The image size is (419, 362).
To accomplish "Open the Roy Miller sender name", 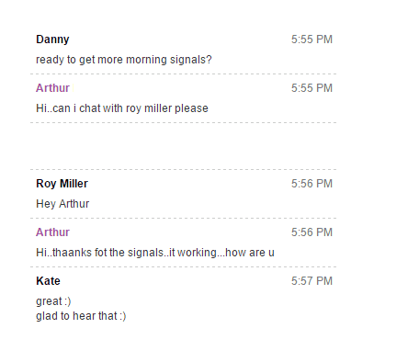I will click(62, 184).
